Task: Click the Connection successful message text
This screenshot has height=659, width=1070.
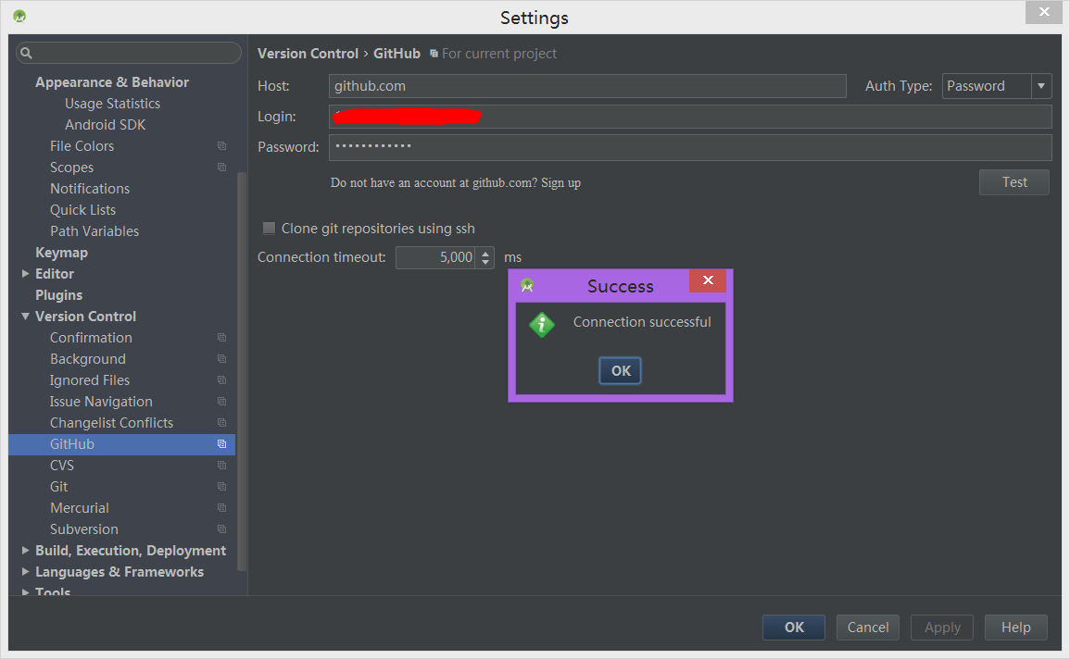Action: (642, 322)
